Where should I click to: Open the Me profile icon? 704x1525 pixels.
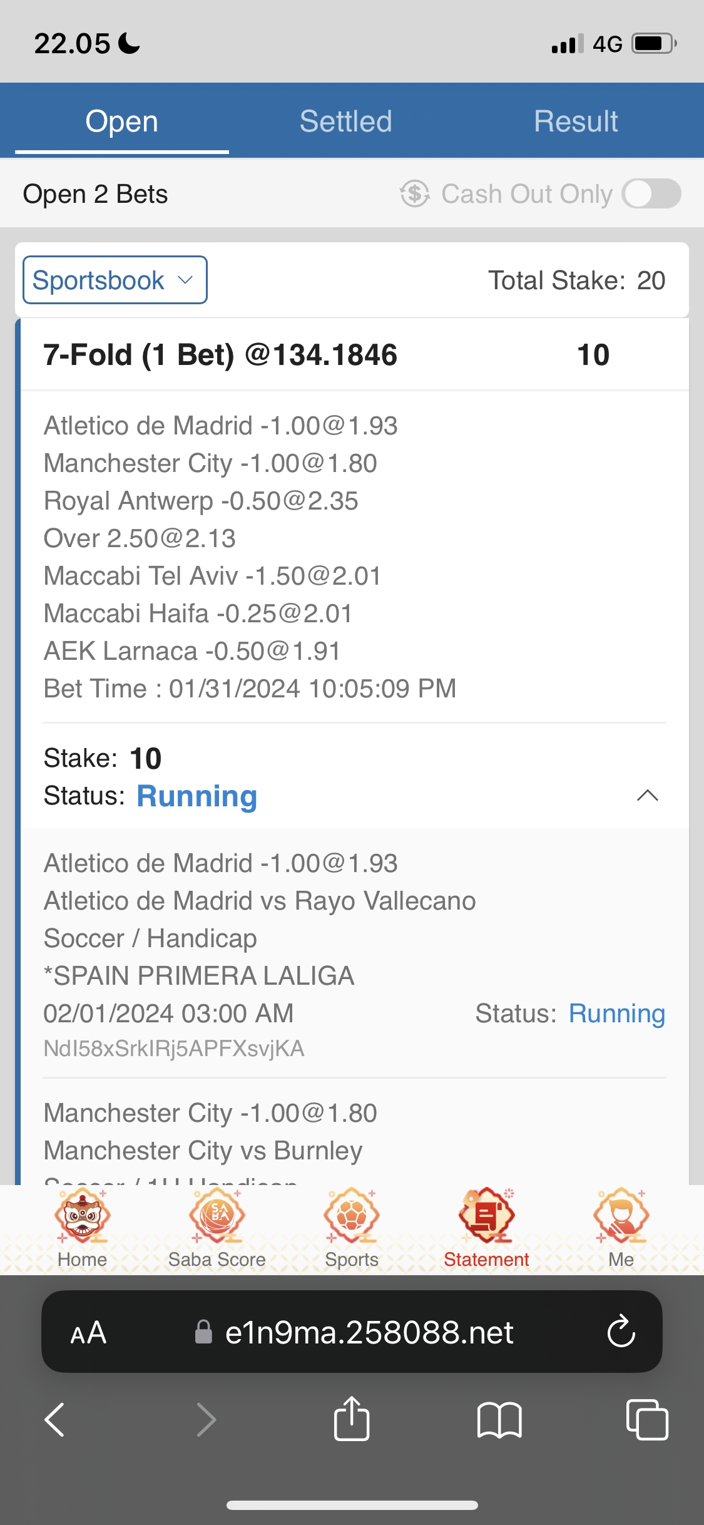tap(621, 1216)
